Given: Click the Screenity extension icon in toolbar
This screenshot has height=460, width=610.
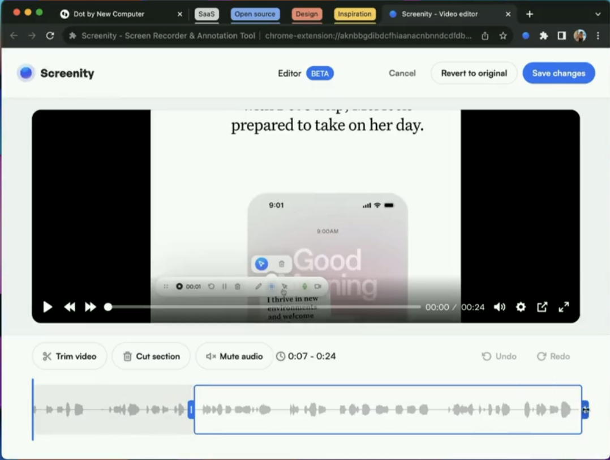Looking at the screenshot, I should coord(525,36).
